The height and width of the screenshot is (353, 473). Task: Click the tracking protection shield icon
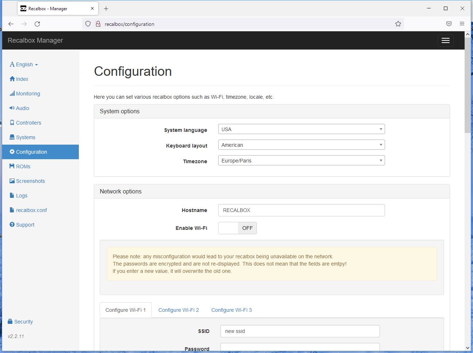point(88,24)
